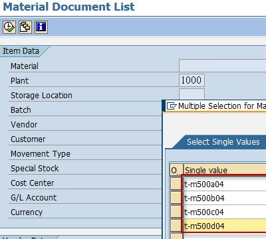Click the empty option cell below t-m500d04
This screenshot has height=239, width=266.
[x=176, y=236]
